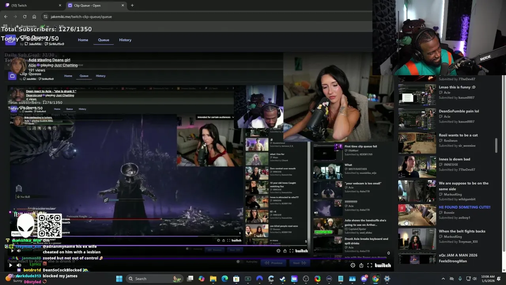
Task: Open File Explorer from the taskbar
Action: tap(213, 279)
